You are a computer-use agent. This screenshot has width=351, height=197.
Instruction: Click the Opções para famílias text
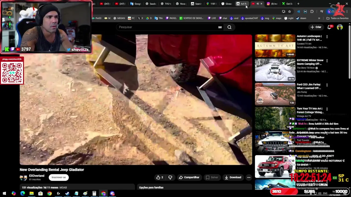151,187
